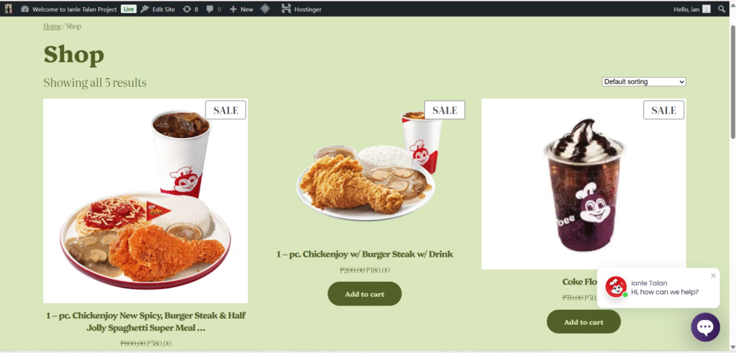
Task: Add the Coke Float to cart
Action: coord(584,321)
